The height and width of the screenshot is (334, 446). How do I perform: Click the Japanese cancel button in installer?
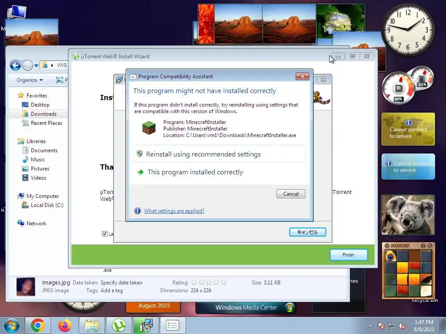click(307, 232)
